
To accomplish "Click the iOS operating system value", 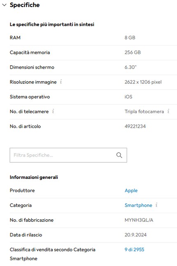I will point(128,97).
